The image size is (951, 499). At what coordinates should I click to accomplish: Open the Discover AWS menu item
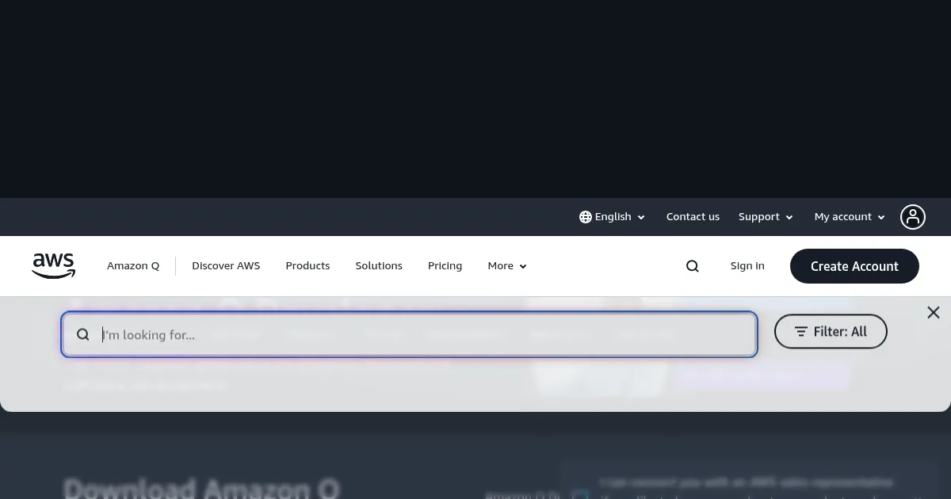point(226,266)
